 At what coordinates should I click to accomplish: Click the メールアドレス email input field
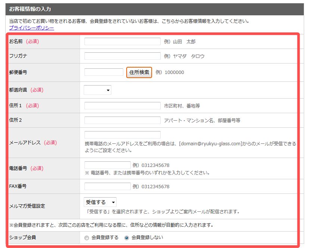coord(122,135)
